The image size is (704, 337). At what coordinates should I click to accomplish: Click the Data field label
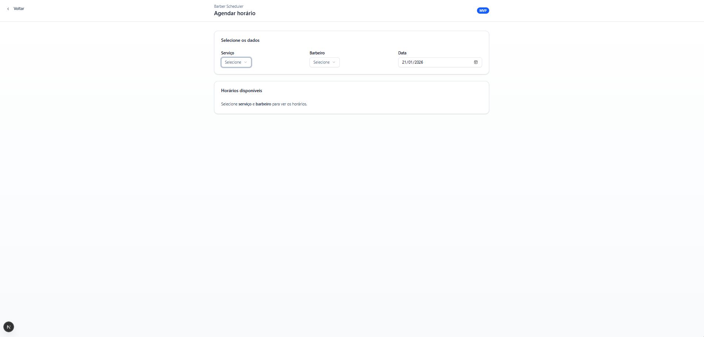pyautogui.click(x=402, y=53)
